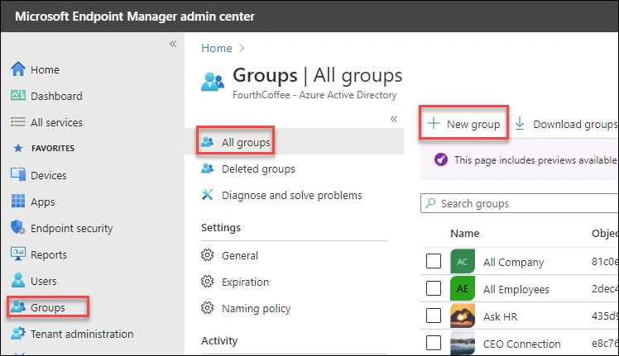This screenshot has height=356, width=619.
Task: Click the All services list icon
Action: pos(18,121)
